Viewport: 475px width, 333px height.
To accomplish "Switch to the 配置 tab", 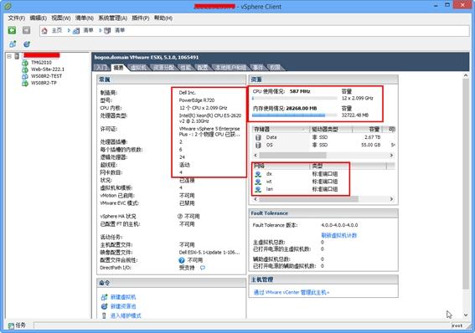I will (203, 68).
